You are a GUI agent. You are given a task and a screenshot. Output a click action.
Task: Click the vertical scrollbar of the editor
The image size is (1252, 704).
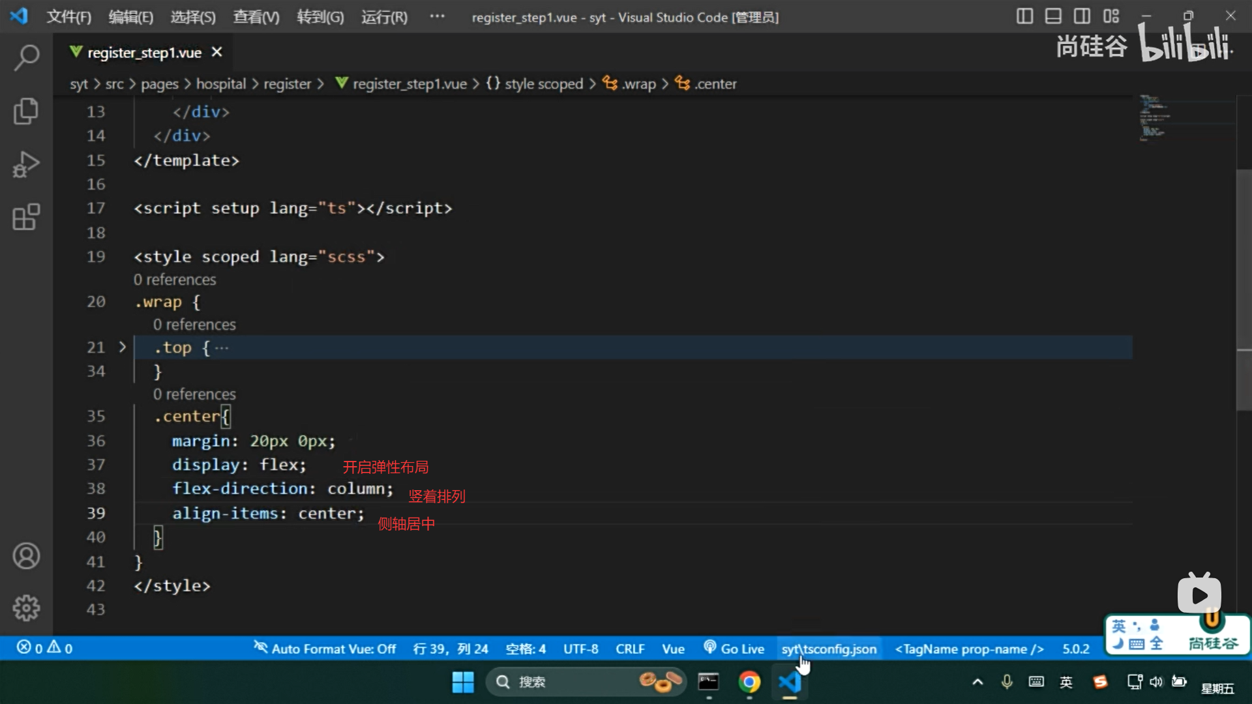(x=1244, y=290)
